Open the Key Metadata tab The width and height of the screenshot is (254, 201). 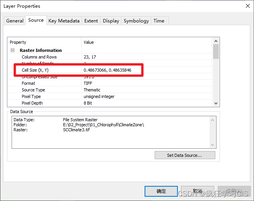click(64, 21)
